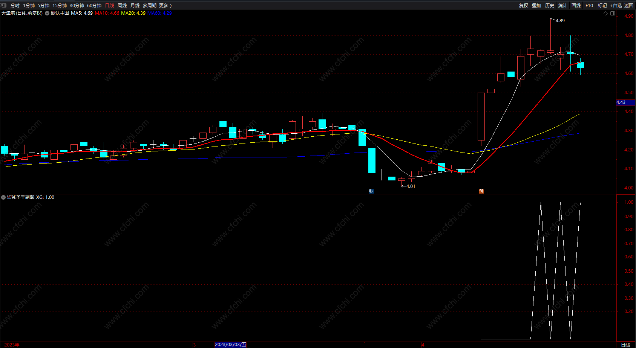
Task: Toggle the right info panel icon
Action: tap(613, 13)
